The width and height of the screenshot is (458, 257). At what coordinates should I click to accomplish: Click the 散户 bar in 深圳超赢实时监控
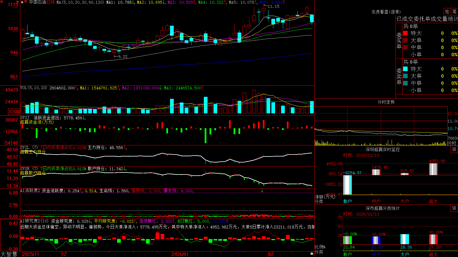pyautogui.click(x=348, y=185)
